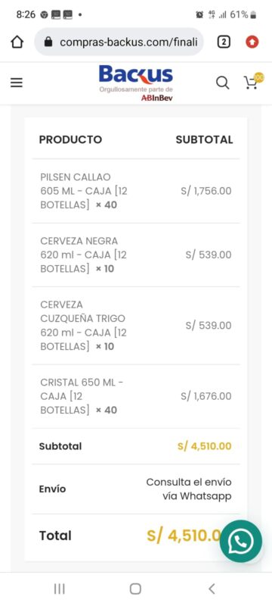Open the browser tab switcher showing 2
This screenshot has width=272, height=606.
tap(224, 42)
